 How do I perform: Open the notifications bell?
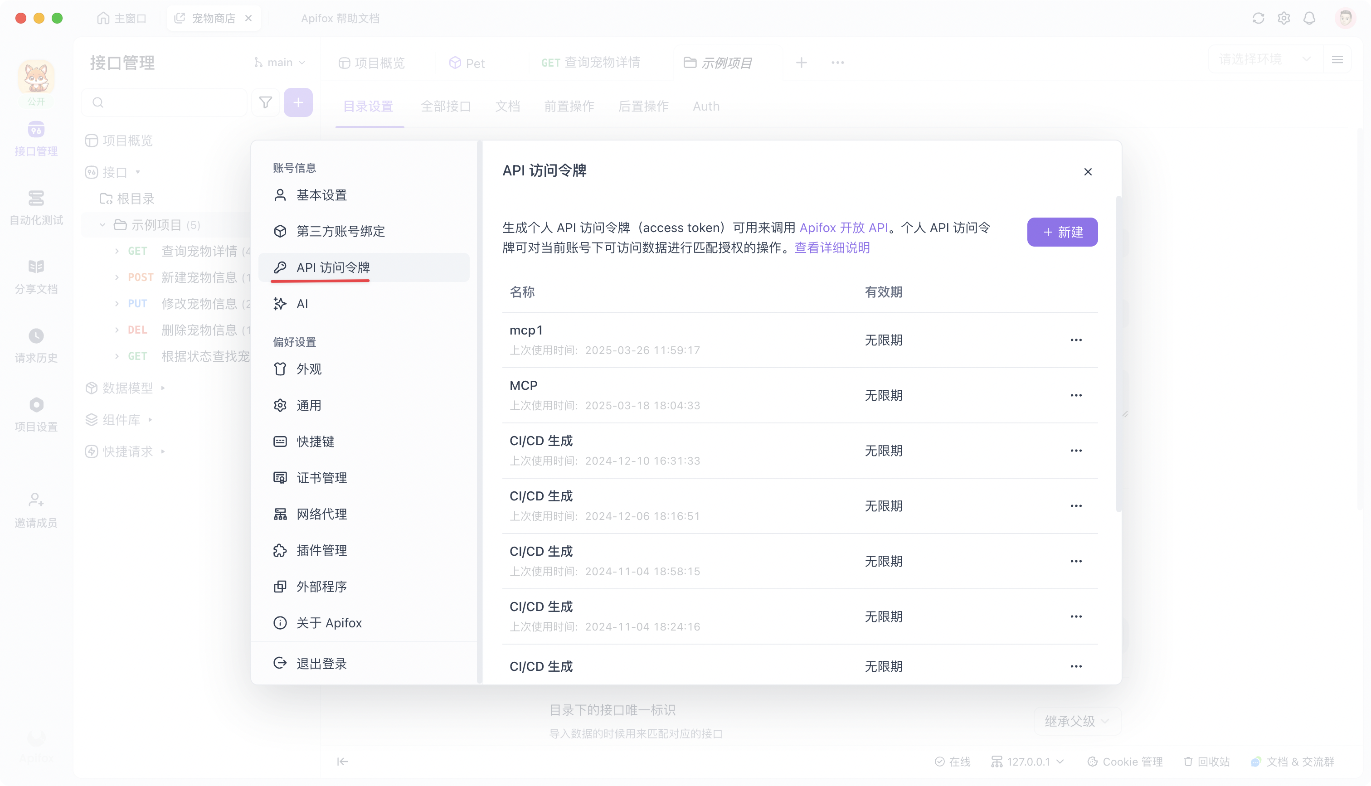[1308, 18]
